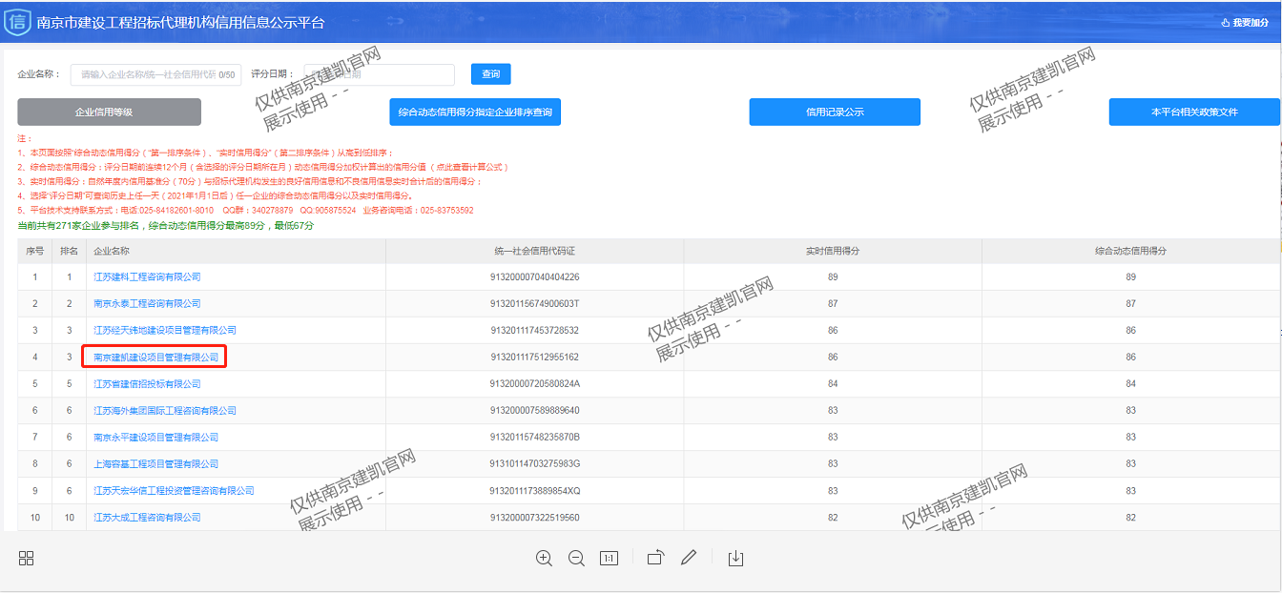1282x593 pixels.
Task: Open 江苏建科工程咨询有限公司 company link
Action: [147, 276]
